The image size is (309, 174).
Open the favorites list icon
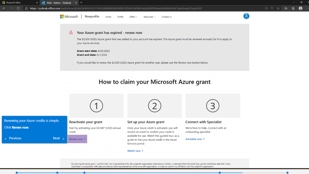pos(286,8)
